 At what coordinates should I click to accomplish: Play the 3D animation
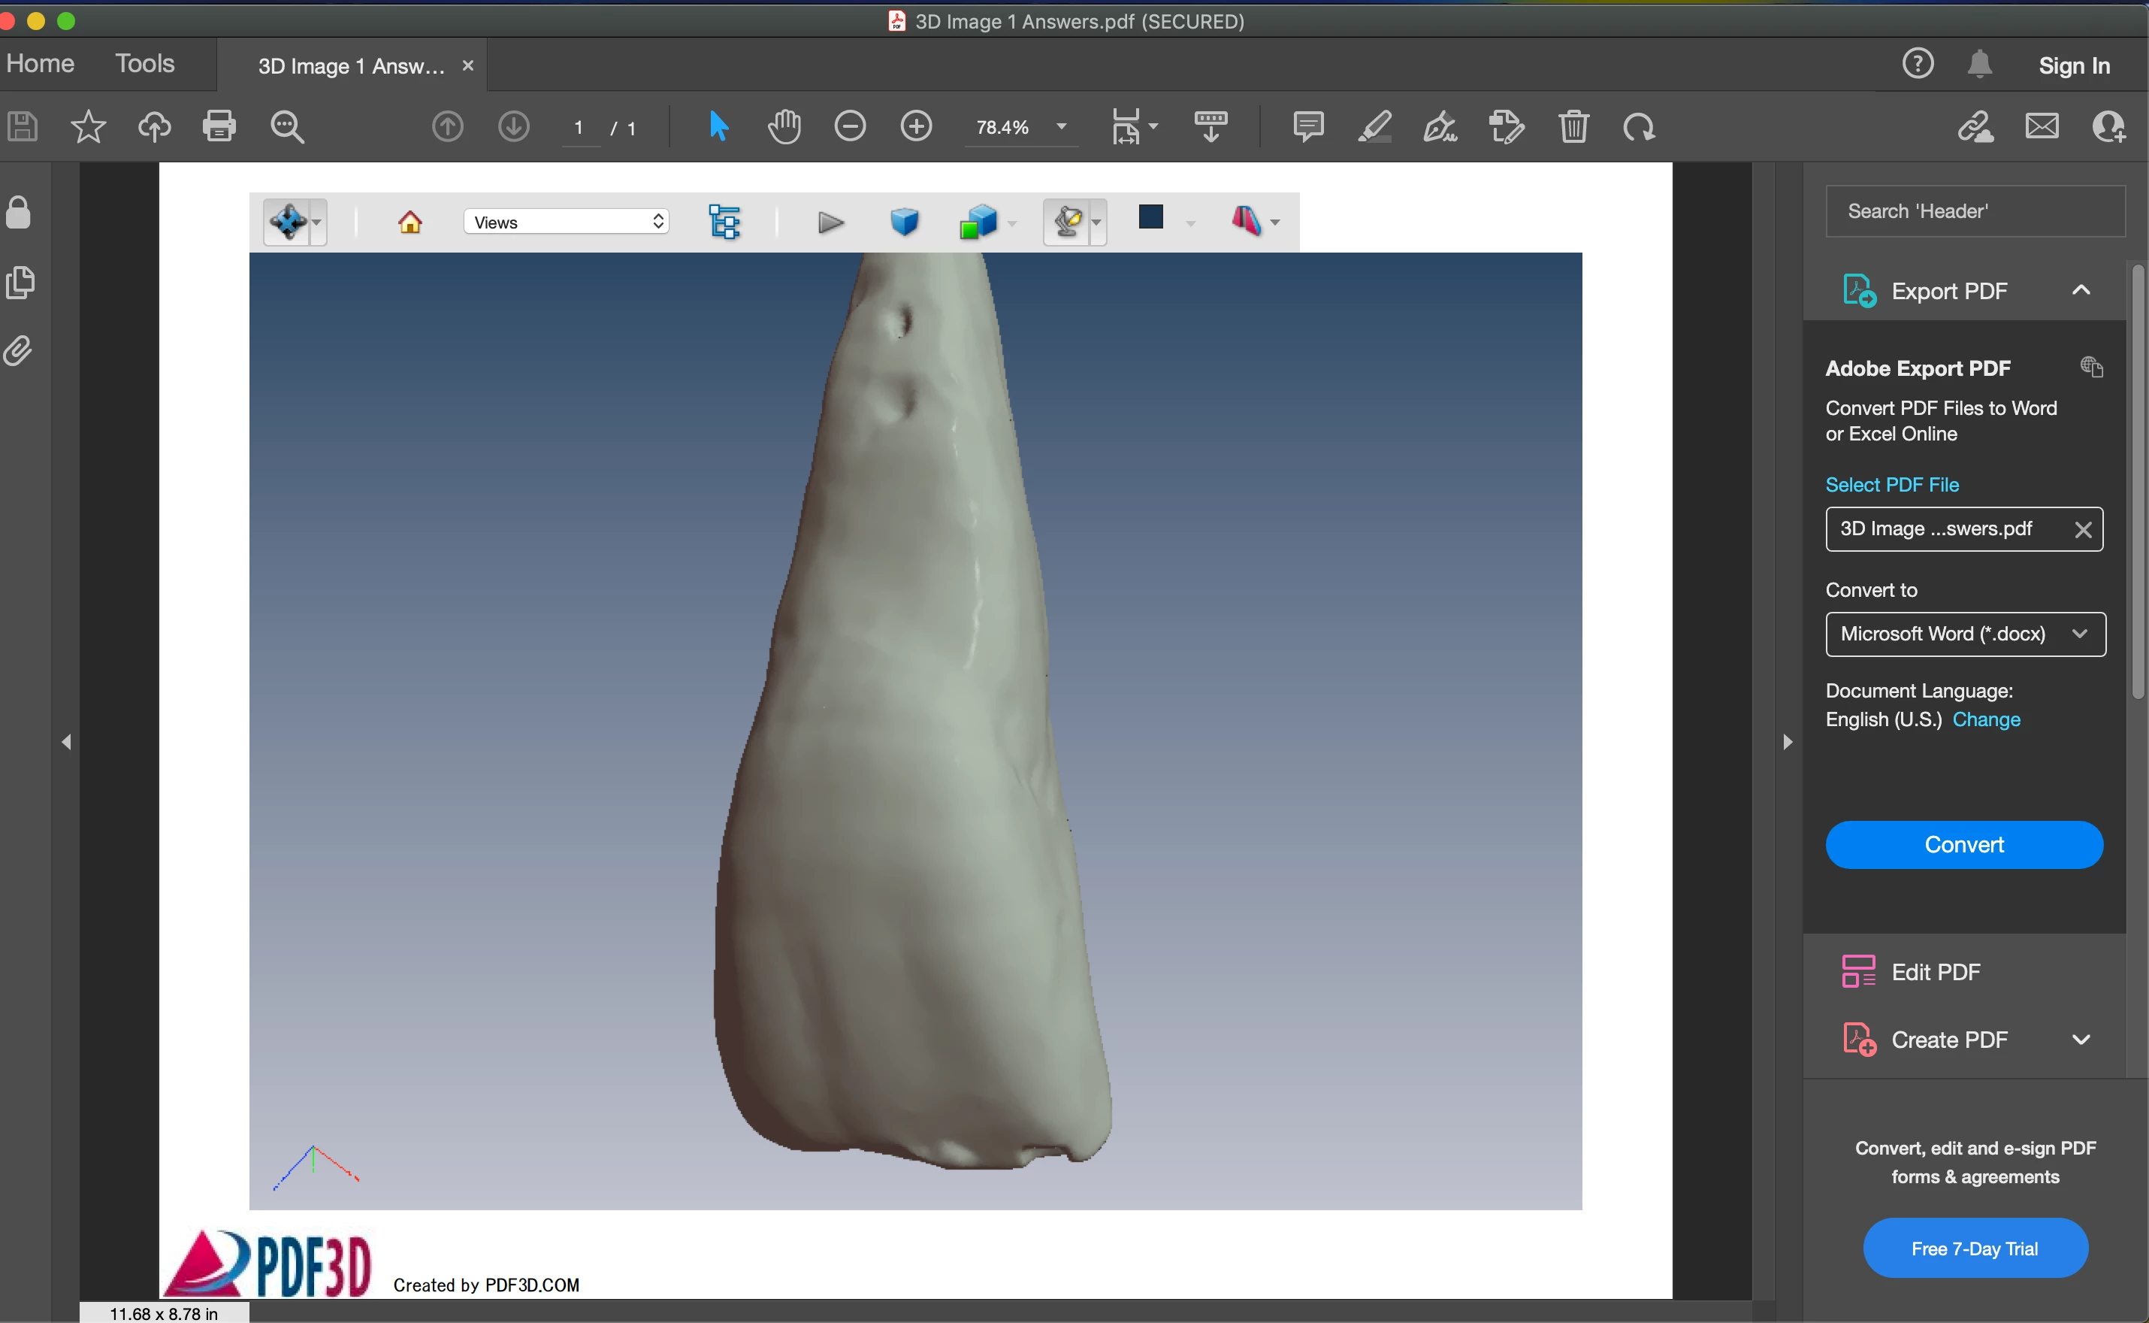pos(830,223)
